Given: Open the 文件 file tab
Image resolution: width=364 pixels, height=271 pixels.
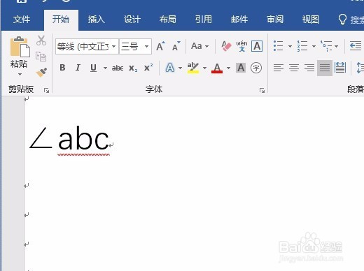Looking at the screenshot, I should click(22, 20).
